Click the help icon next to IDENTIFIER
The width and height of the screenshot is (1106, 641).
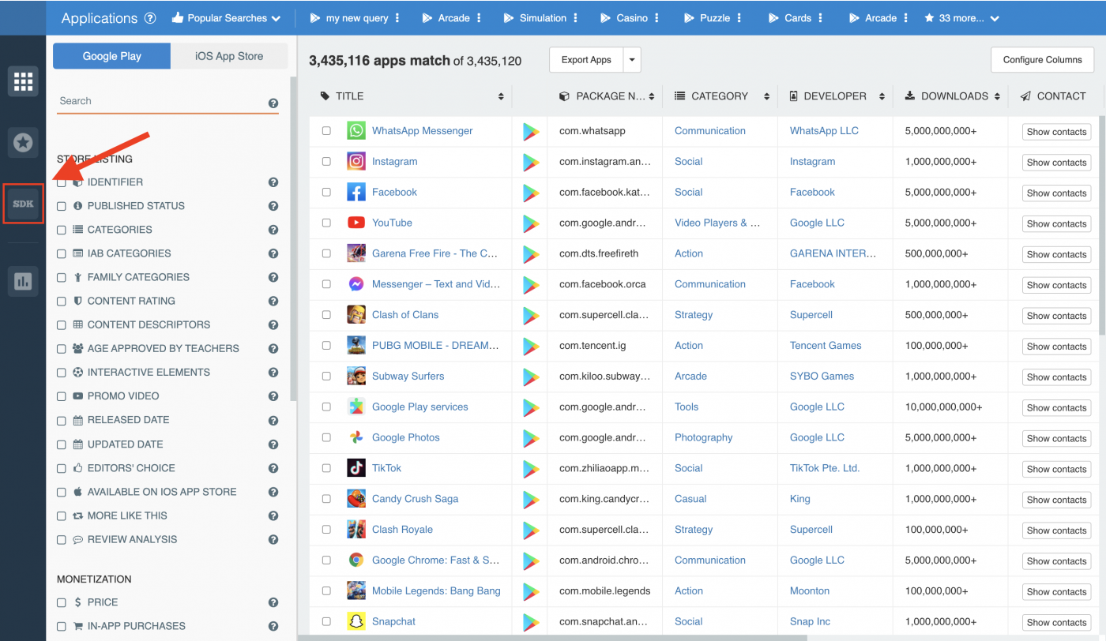pyautogui.click(x=273, y=182)
